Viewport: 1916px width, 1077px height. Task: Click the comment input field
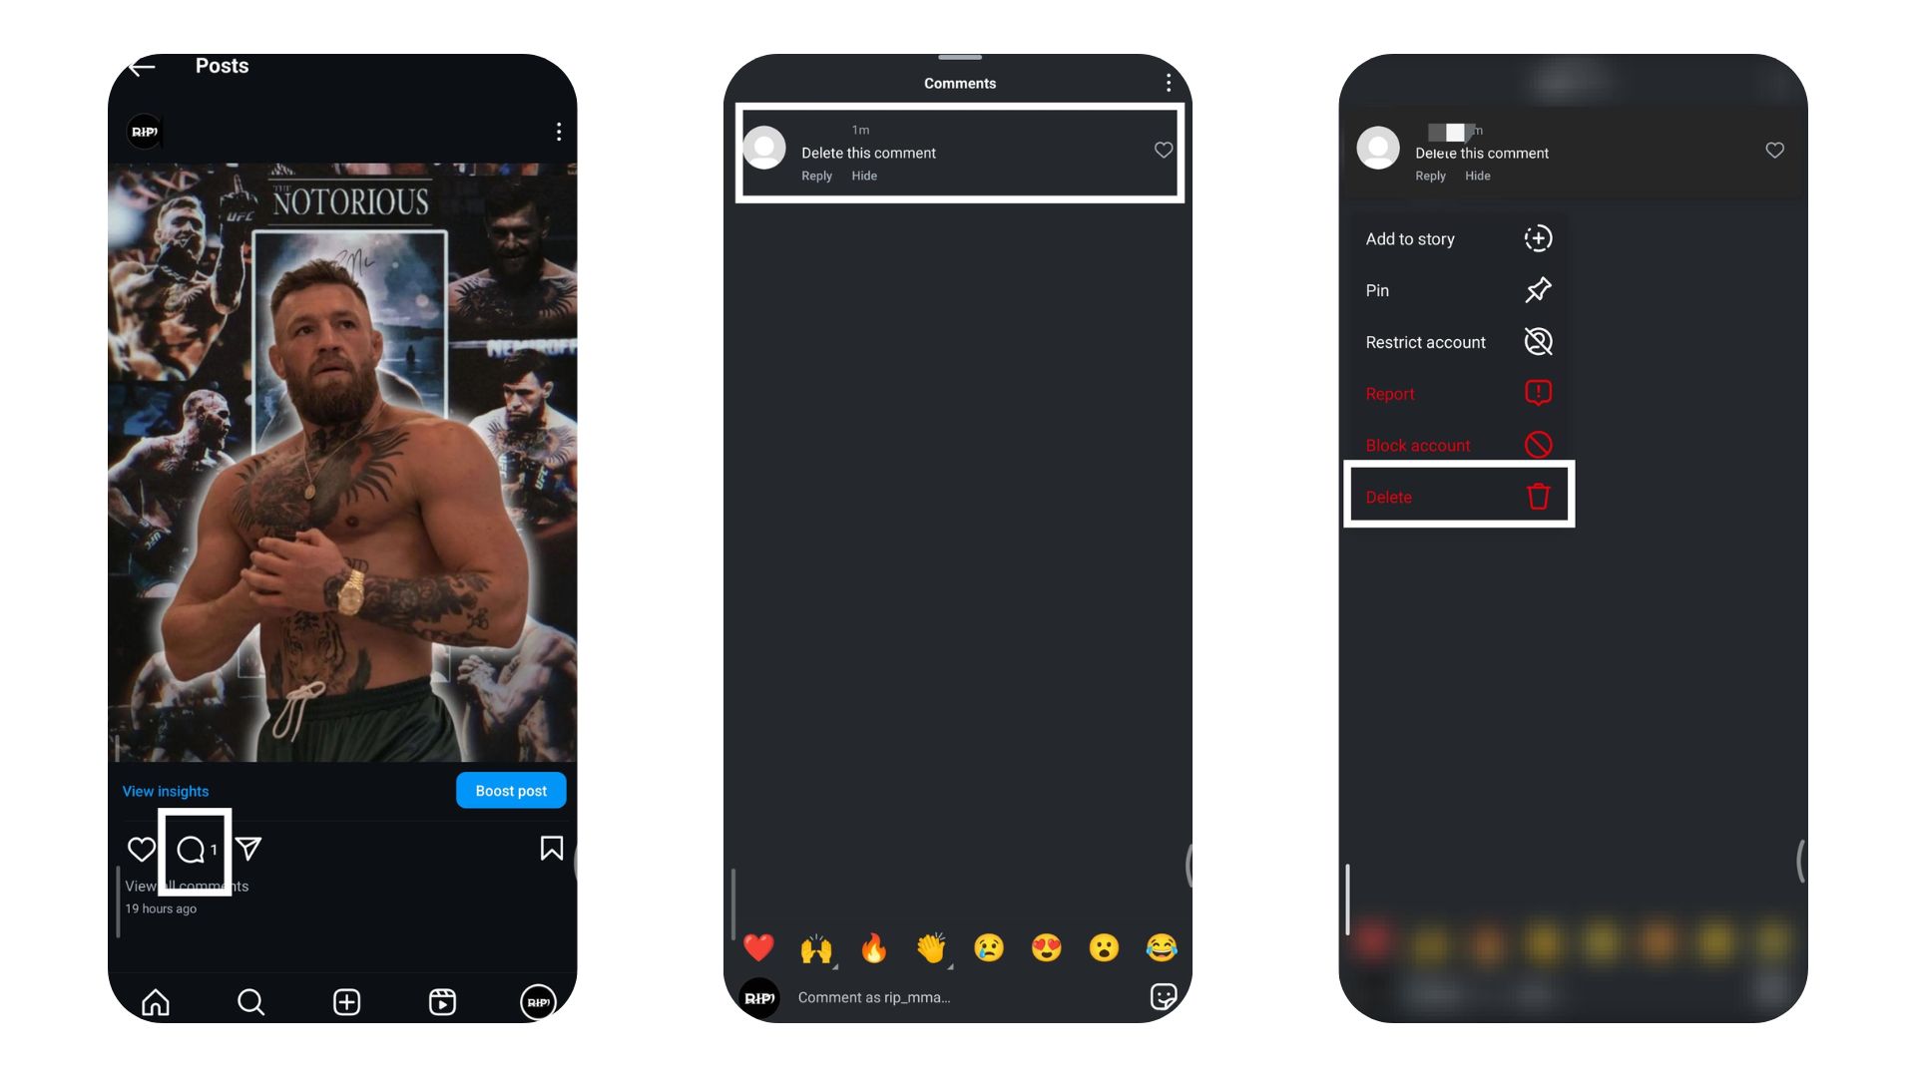(x=959, y=997)
